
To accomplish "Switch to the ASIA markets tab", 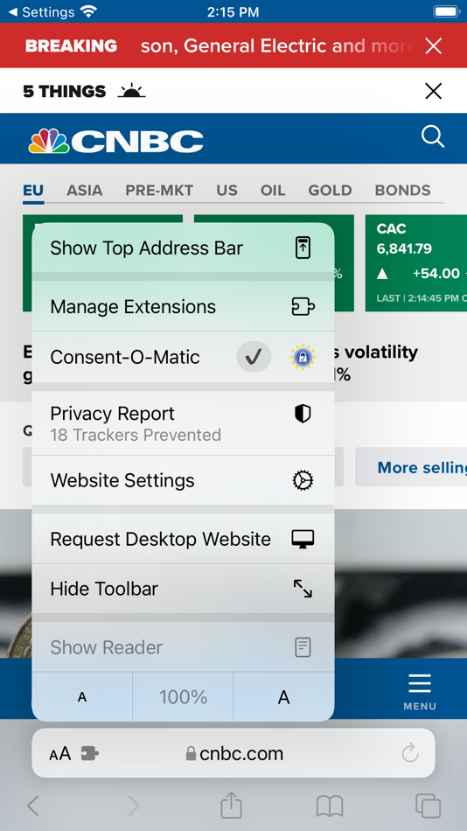I will point(84,191).
